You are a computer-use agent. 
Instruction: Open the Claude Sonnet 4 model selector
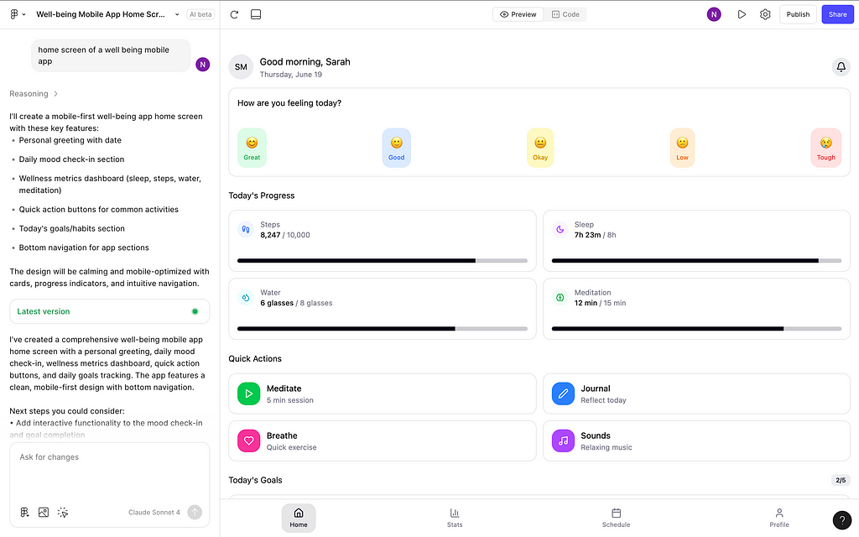coord(154,513)
